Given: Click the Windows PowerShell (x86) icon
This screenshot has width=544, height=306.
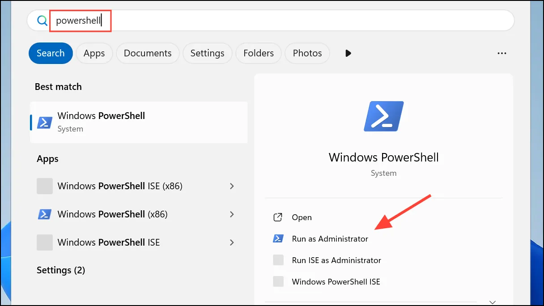Looking at the screenshot, I should (44, 214).
